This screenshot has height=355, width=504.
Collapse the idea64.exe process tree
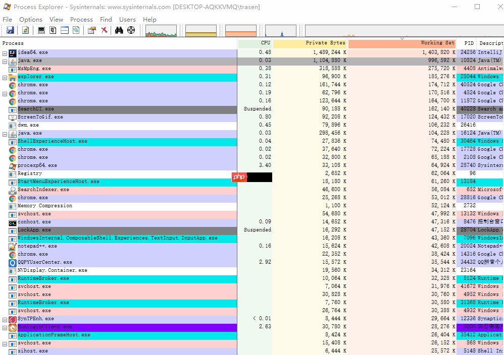tap(5, 53)
